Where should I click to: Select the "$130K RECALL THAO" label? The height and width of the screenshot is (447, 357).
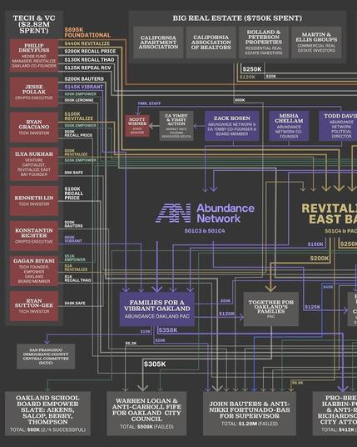click(x=89, y=59)
